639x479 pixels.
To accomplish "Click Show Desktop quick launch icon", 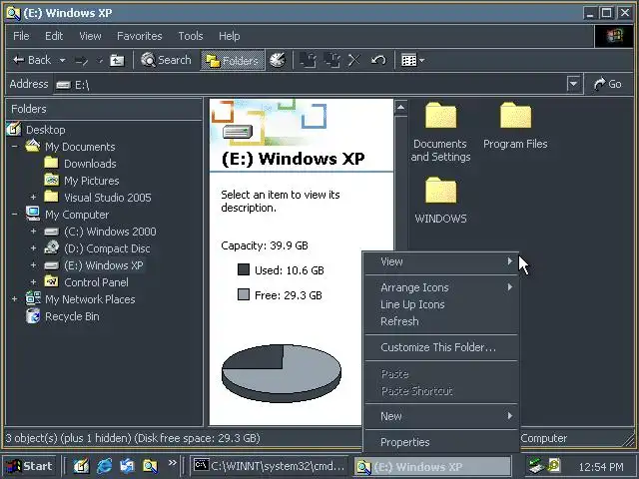I will [x=81, y=466].
